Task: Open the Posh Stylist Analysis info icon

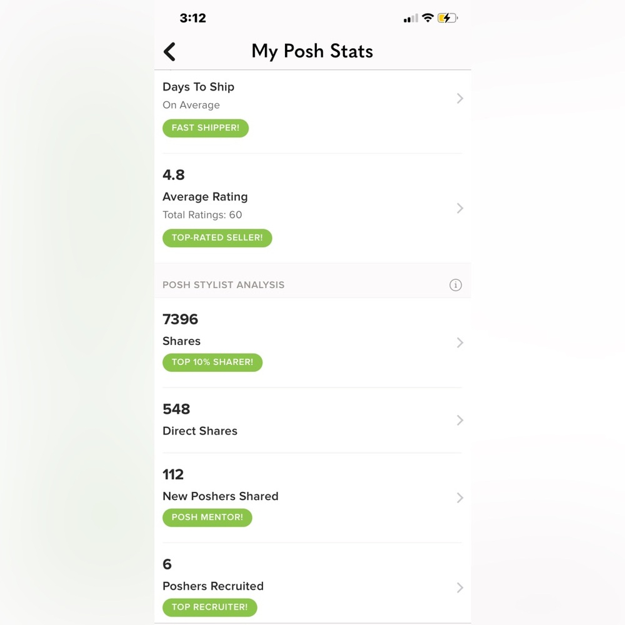Action: [456, 285]
